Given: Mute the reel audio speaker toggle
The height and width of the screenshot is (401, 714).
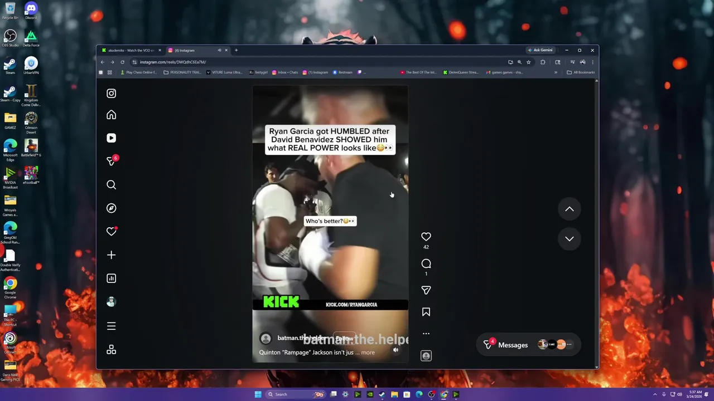Looking at the screenshot, I should [396, 350].
